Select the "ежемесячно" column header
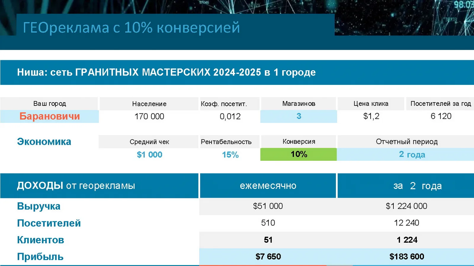The width and height of the screenshot is (474, 266). pos(268,186)
